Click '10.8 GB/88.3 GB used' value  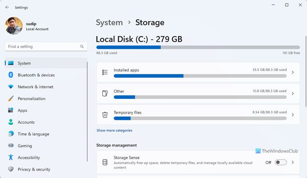click(x=269, y=91)
